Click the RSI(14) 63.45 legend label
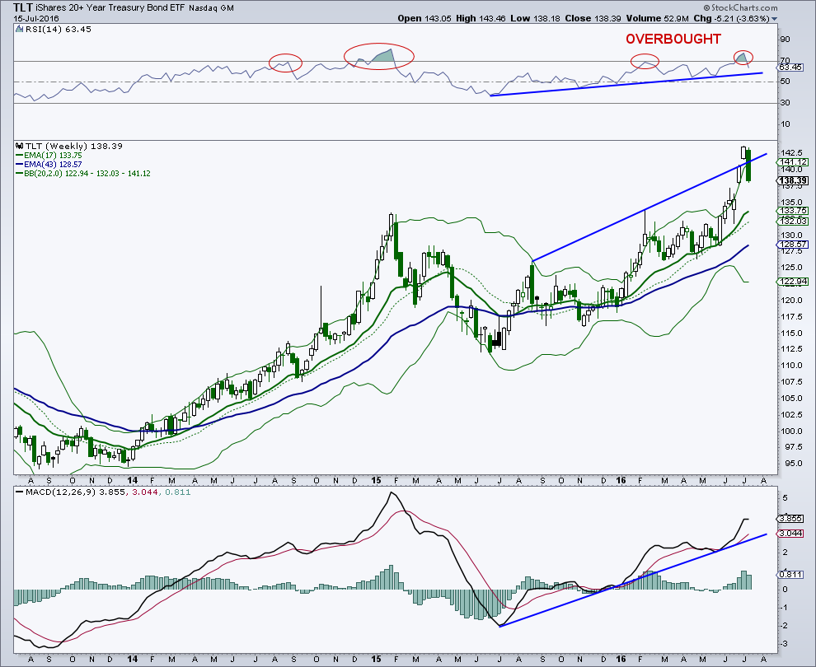 pos(58,29)
